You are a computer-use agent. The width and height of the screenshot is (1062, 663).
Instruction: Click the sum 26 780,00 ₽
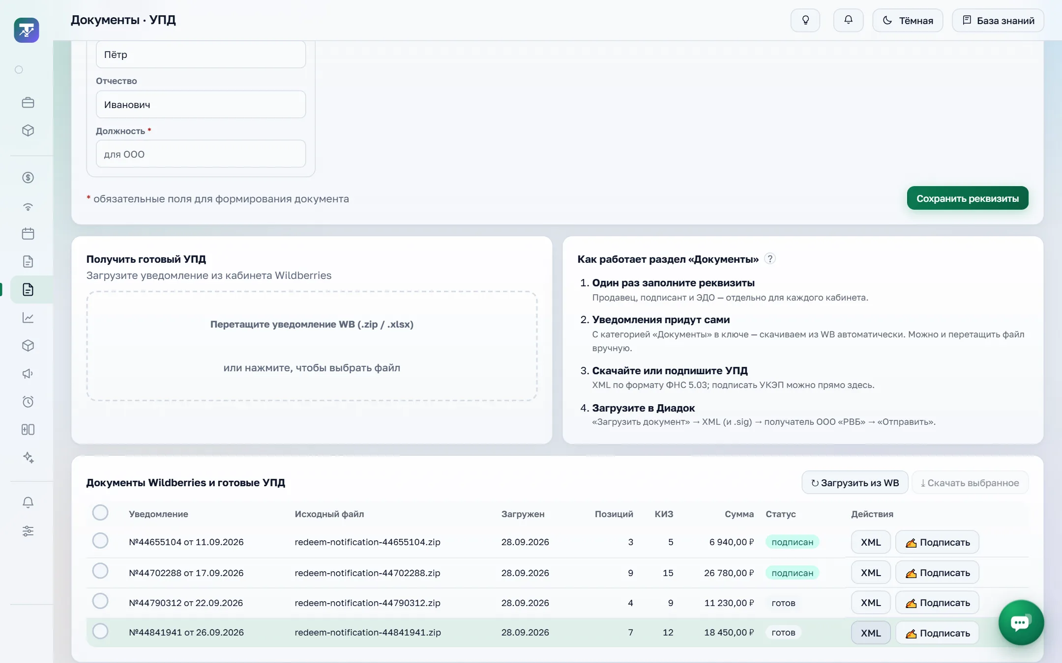[x=729, y=573]
